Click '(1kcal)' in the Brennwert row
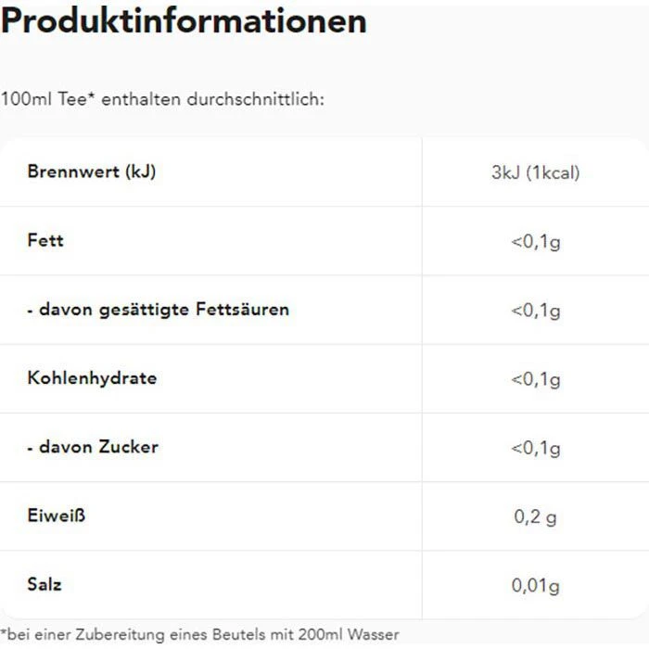Viewport: 649px width, 649px height. [553, 173]
